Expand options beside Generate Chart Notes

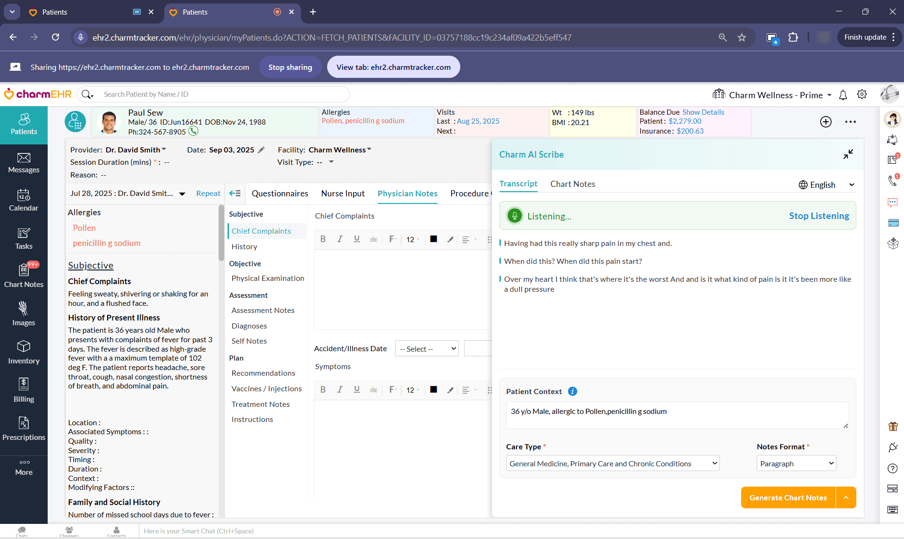846,497
